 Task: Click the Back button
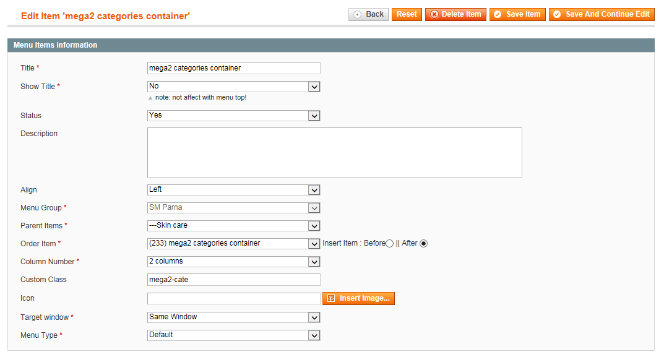pyautogui.click(x=368, y=14)
